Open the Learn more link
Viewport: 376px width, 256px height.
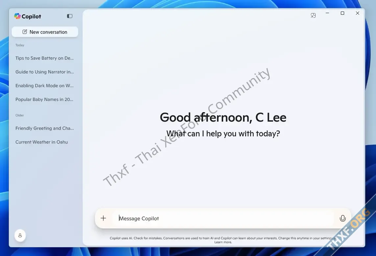[x=223, y=242]
